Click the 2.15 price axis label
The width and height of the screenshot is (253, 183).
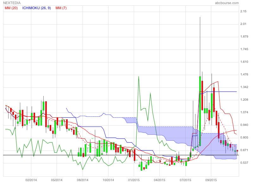click(x=243, y=11)
